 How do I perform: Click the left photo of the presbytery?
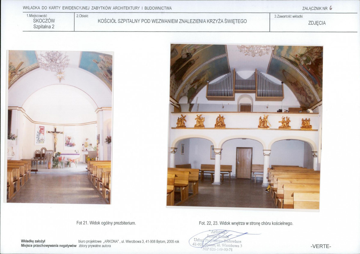coord(60,127)
